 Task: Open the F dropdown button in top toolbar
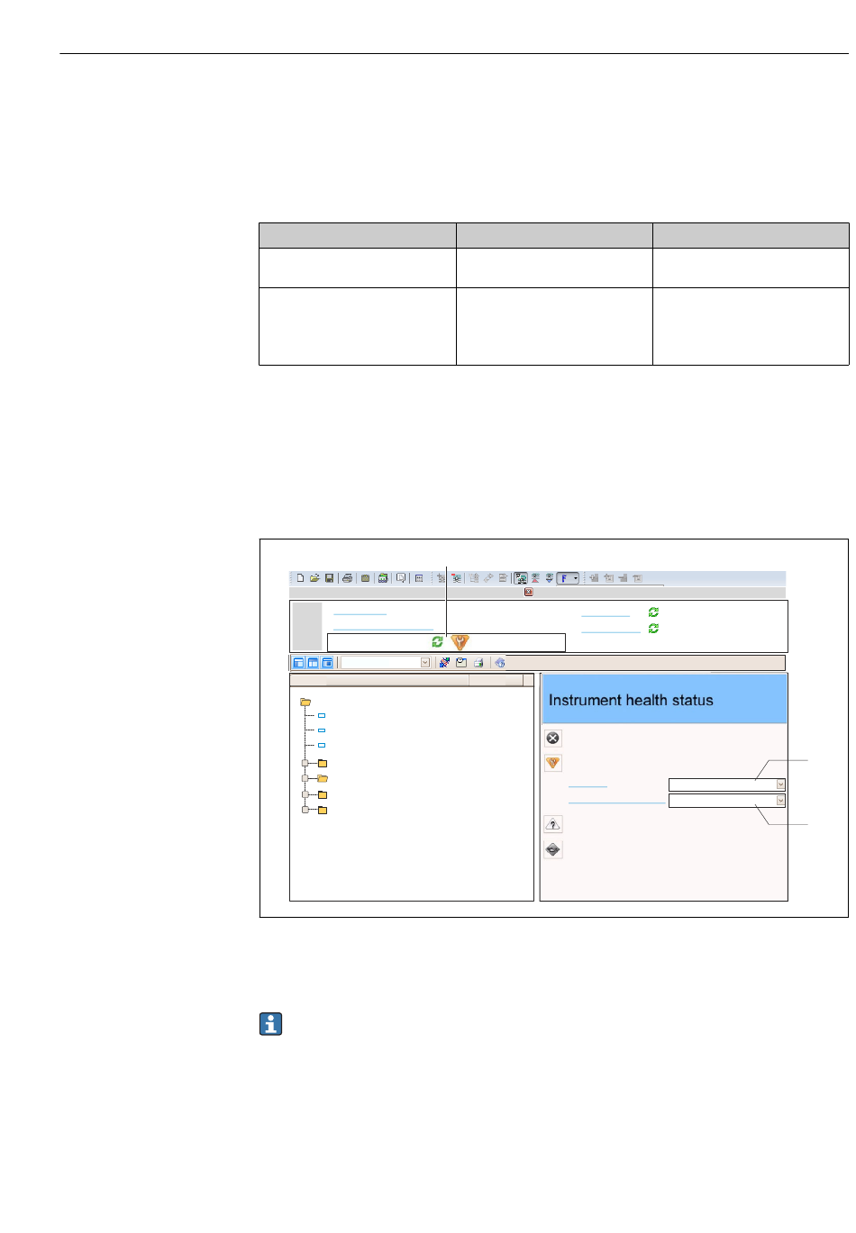[568, 578]
